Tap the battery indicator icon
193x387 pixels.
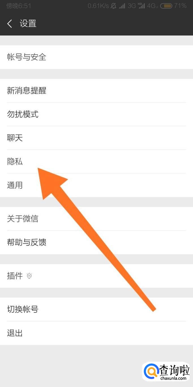click(x=166, y=6)
